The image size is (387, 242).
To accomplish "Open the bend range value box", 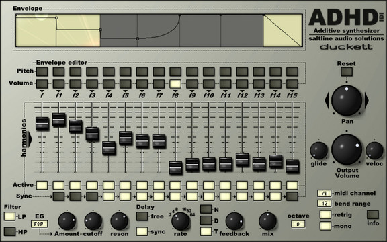I will click(x=325, y=204).
